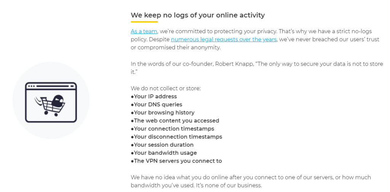390x192 pixels.
Task: Open the "As a team" link
Action: click(144, 31)
